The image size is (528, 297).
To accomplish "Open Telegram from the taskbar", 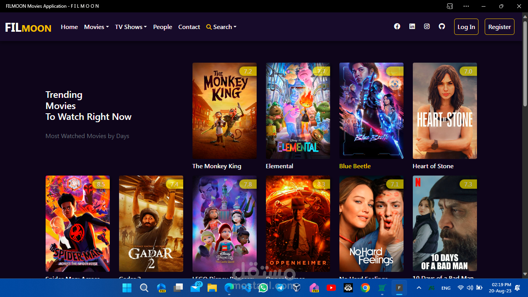I will (x=280, y=288).
